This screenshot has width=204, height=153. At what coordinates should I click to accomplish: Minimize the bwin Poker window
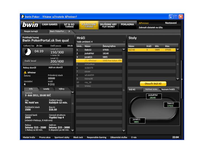[171, 17]
